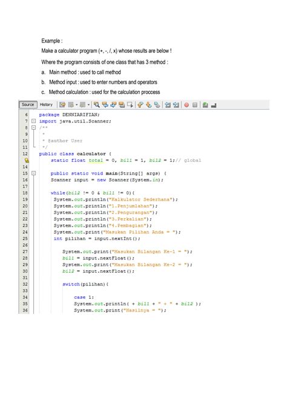This screenshot has height=406, width=287.
Task: Click the Find Previous Occurrence icon
Action: coord(105,105)
